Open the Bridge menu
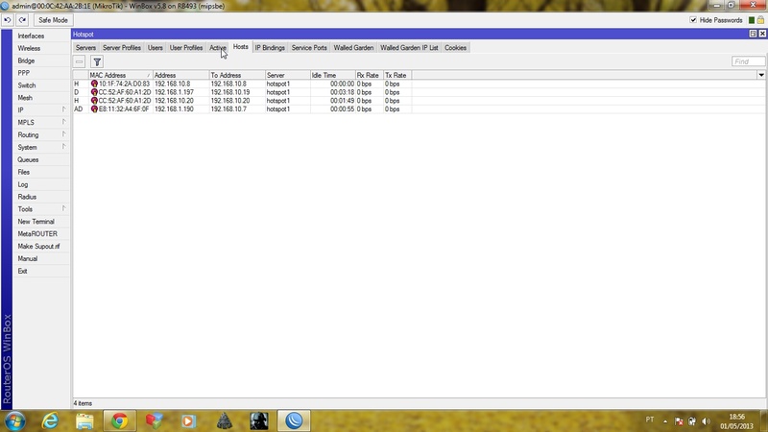The width and height of the screenshot is (768, 432). (x=41, y=60)
